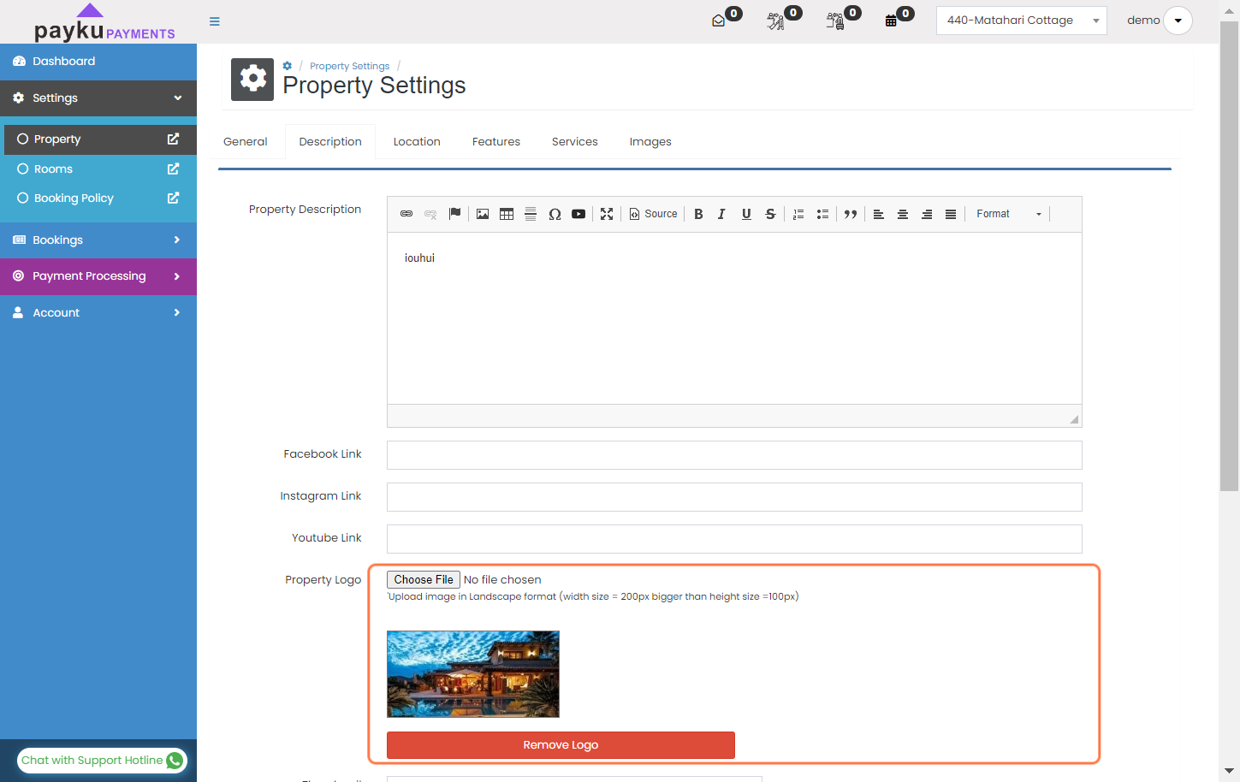This screenshot has width=1240, height=782.
Task: Justify text alignment
Action: pos(951,214)
